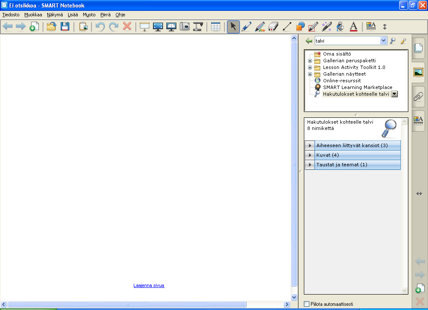Open the gallery search field dropdown

pos(383,41)
